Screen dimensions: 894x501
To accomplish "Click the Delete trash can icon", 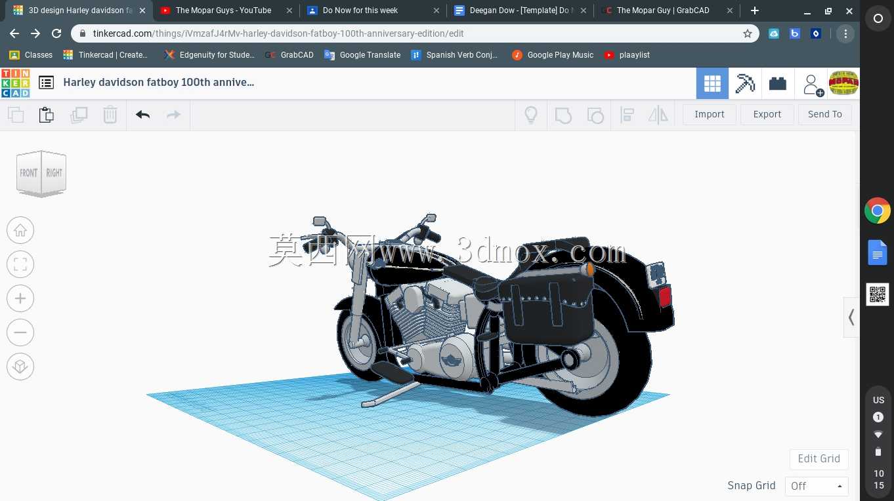I will [x=110, y=115].
